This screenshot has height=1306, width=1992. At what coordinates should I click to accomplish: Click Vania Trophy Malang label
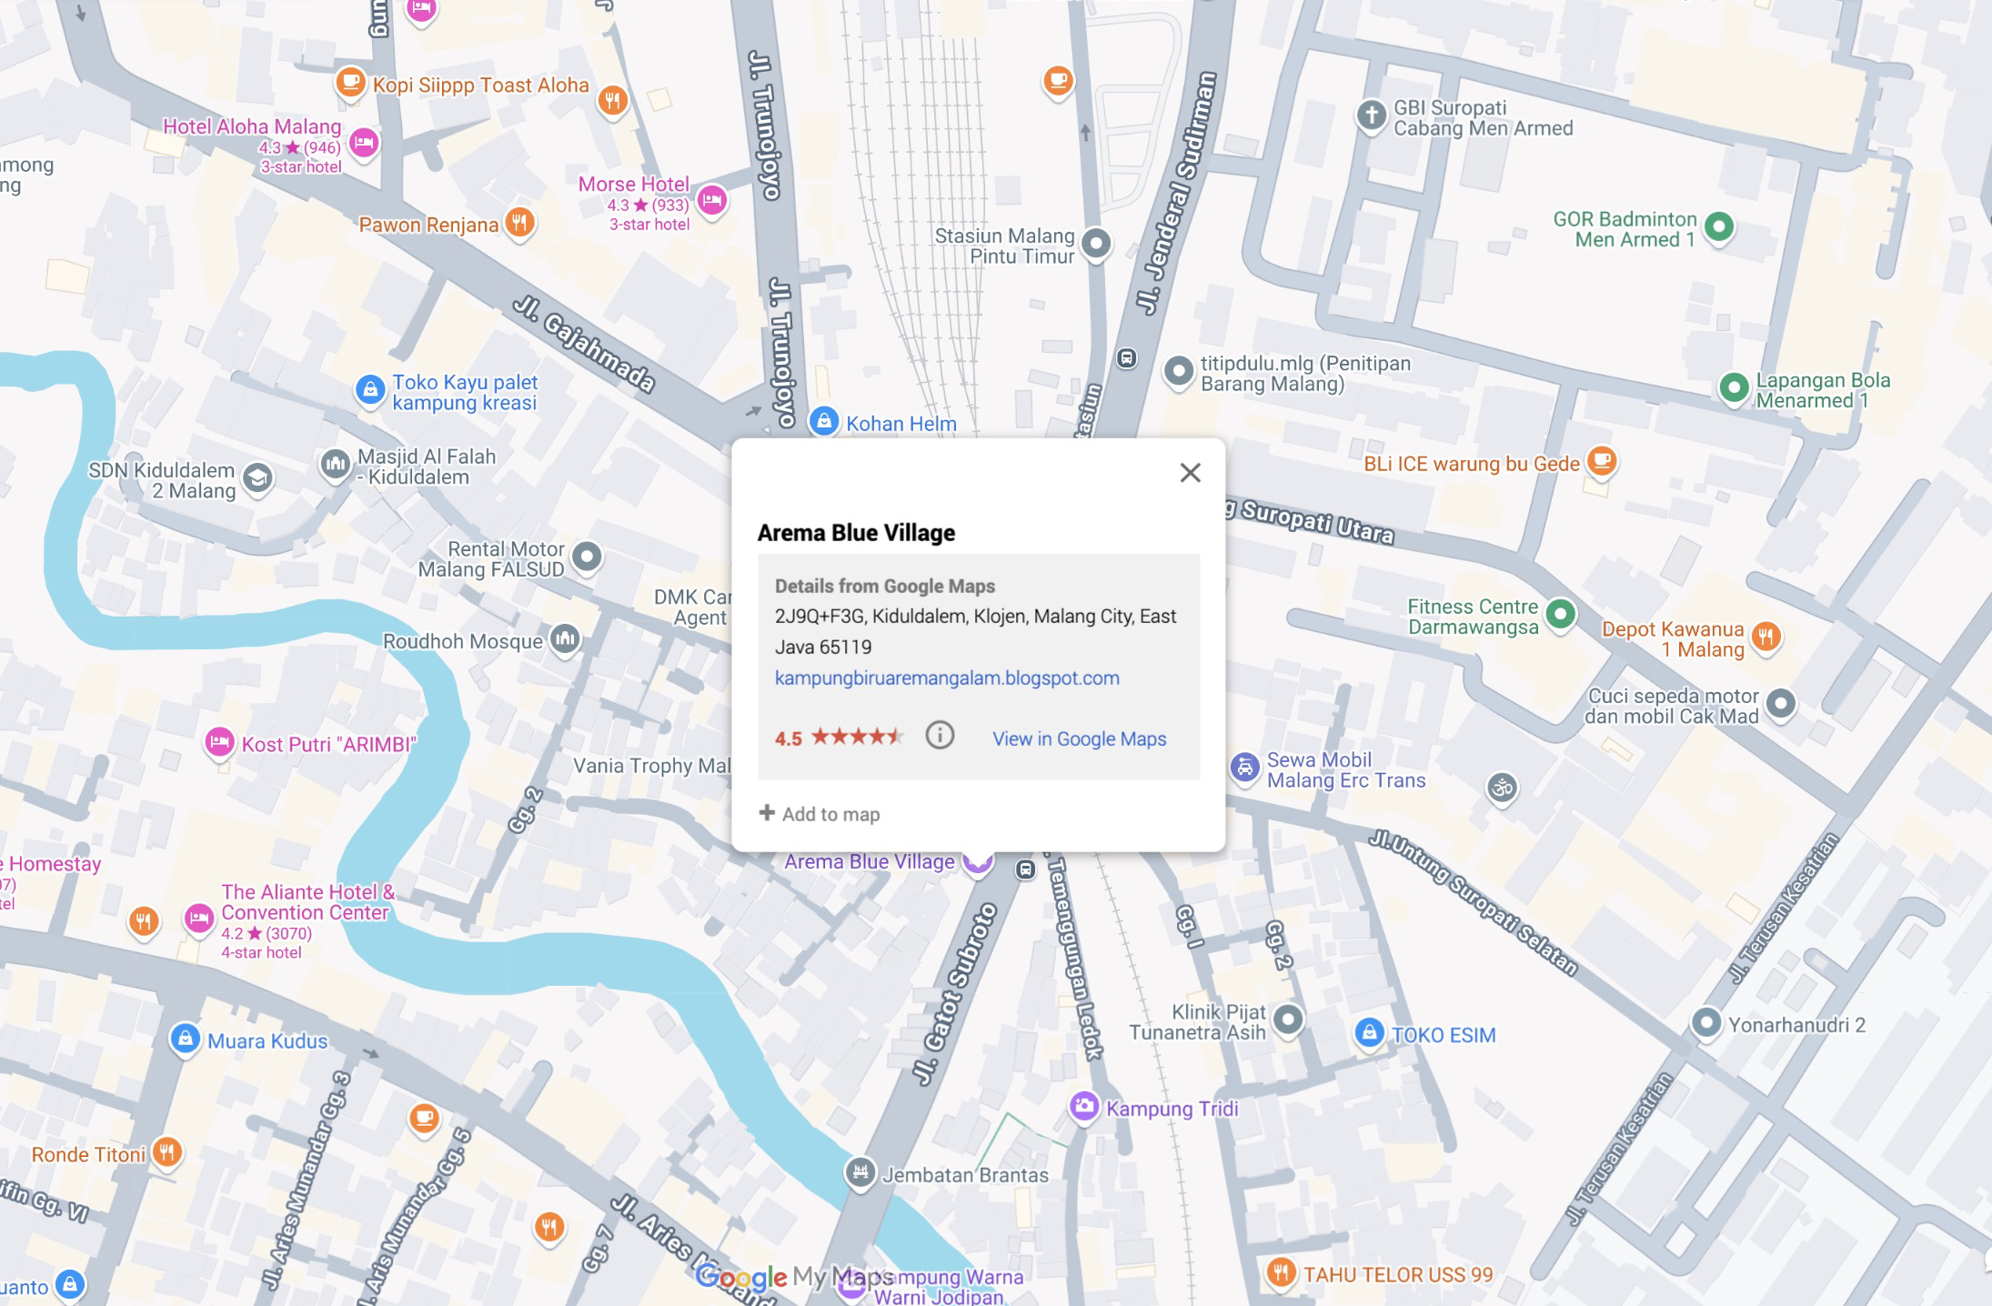pos(651,766)
